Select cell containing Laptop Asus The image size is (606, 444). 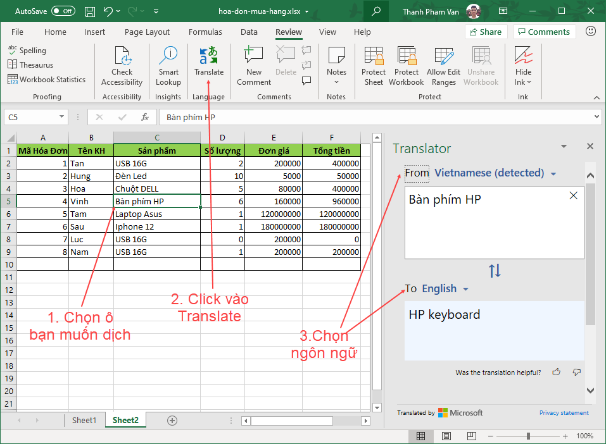(x=157, y=214)
